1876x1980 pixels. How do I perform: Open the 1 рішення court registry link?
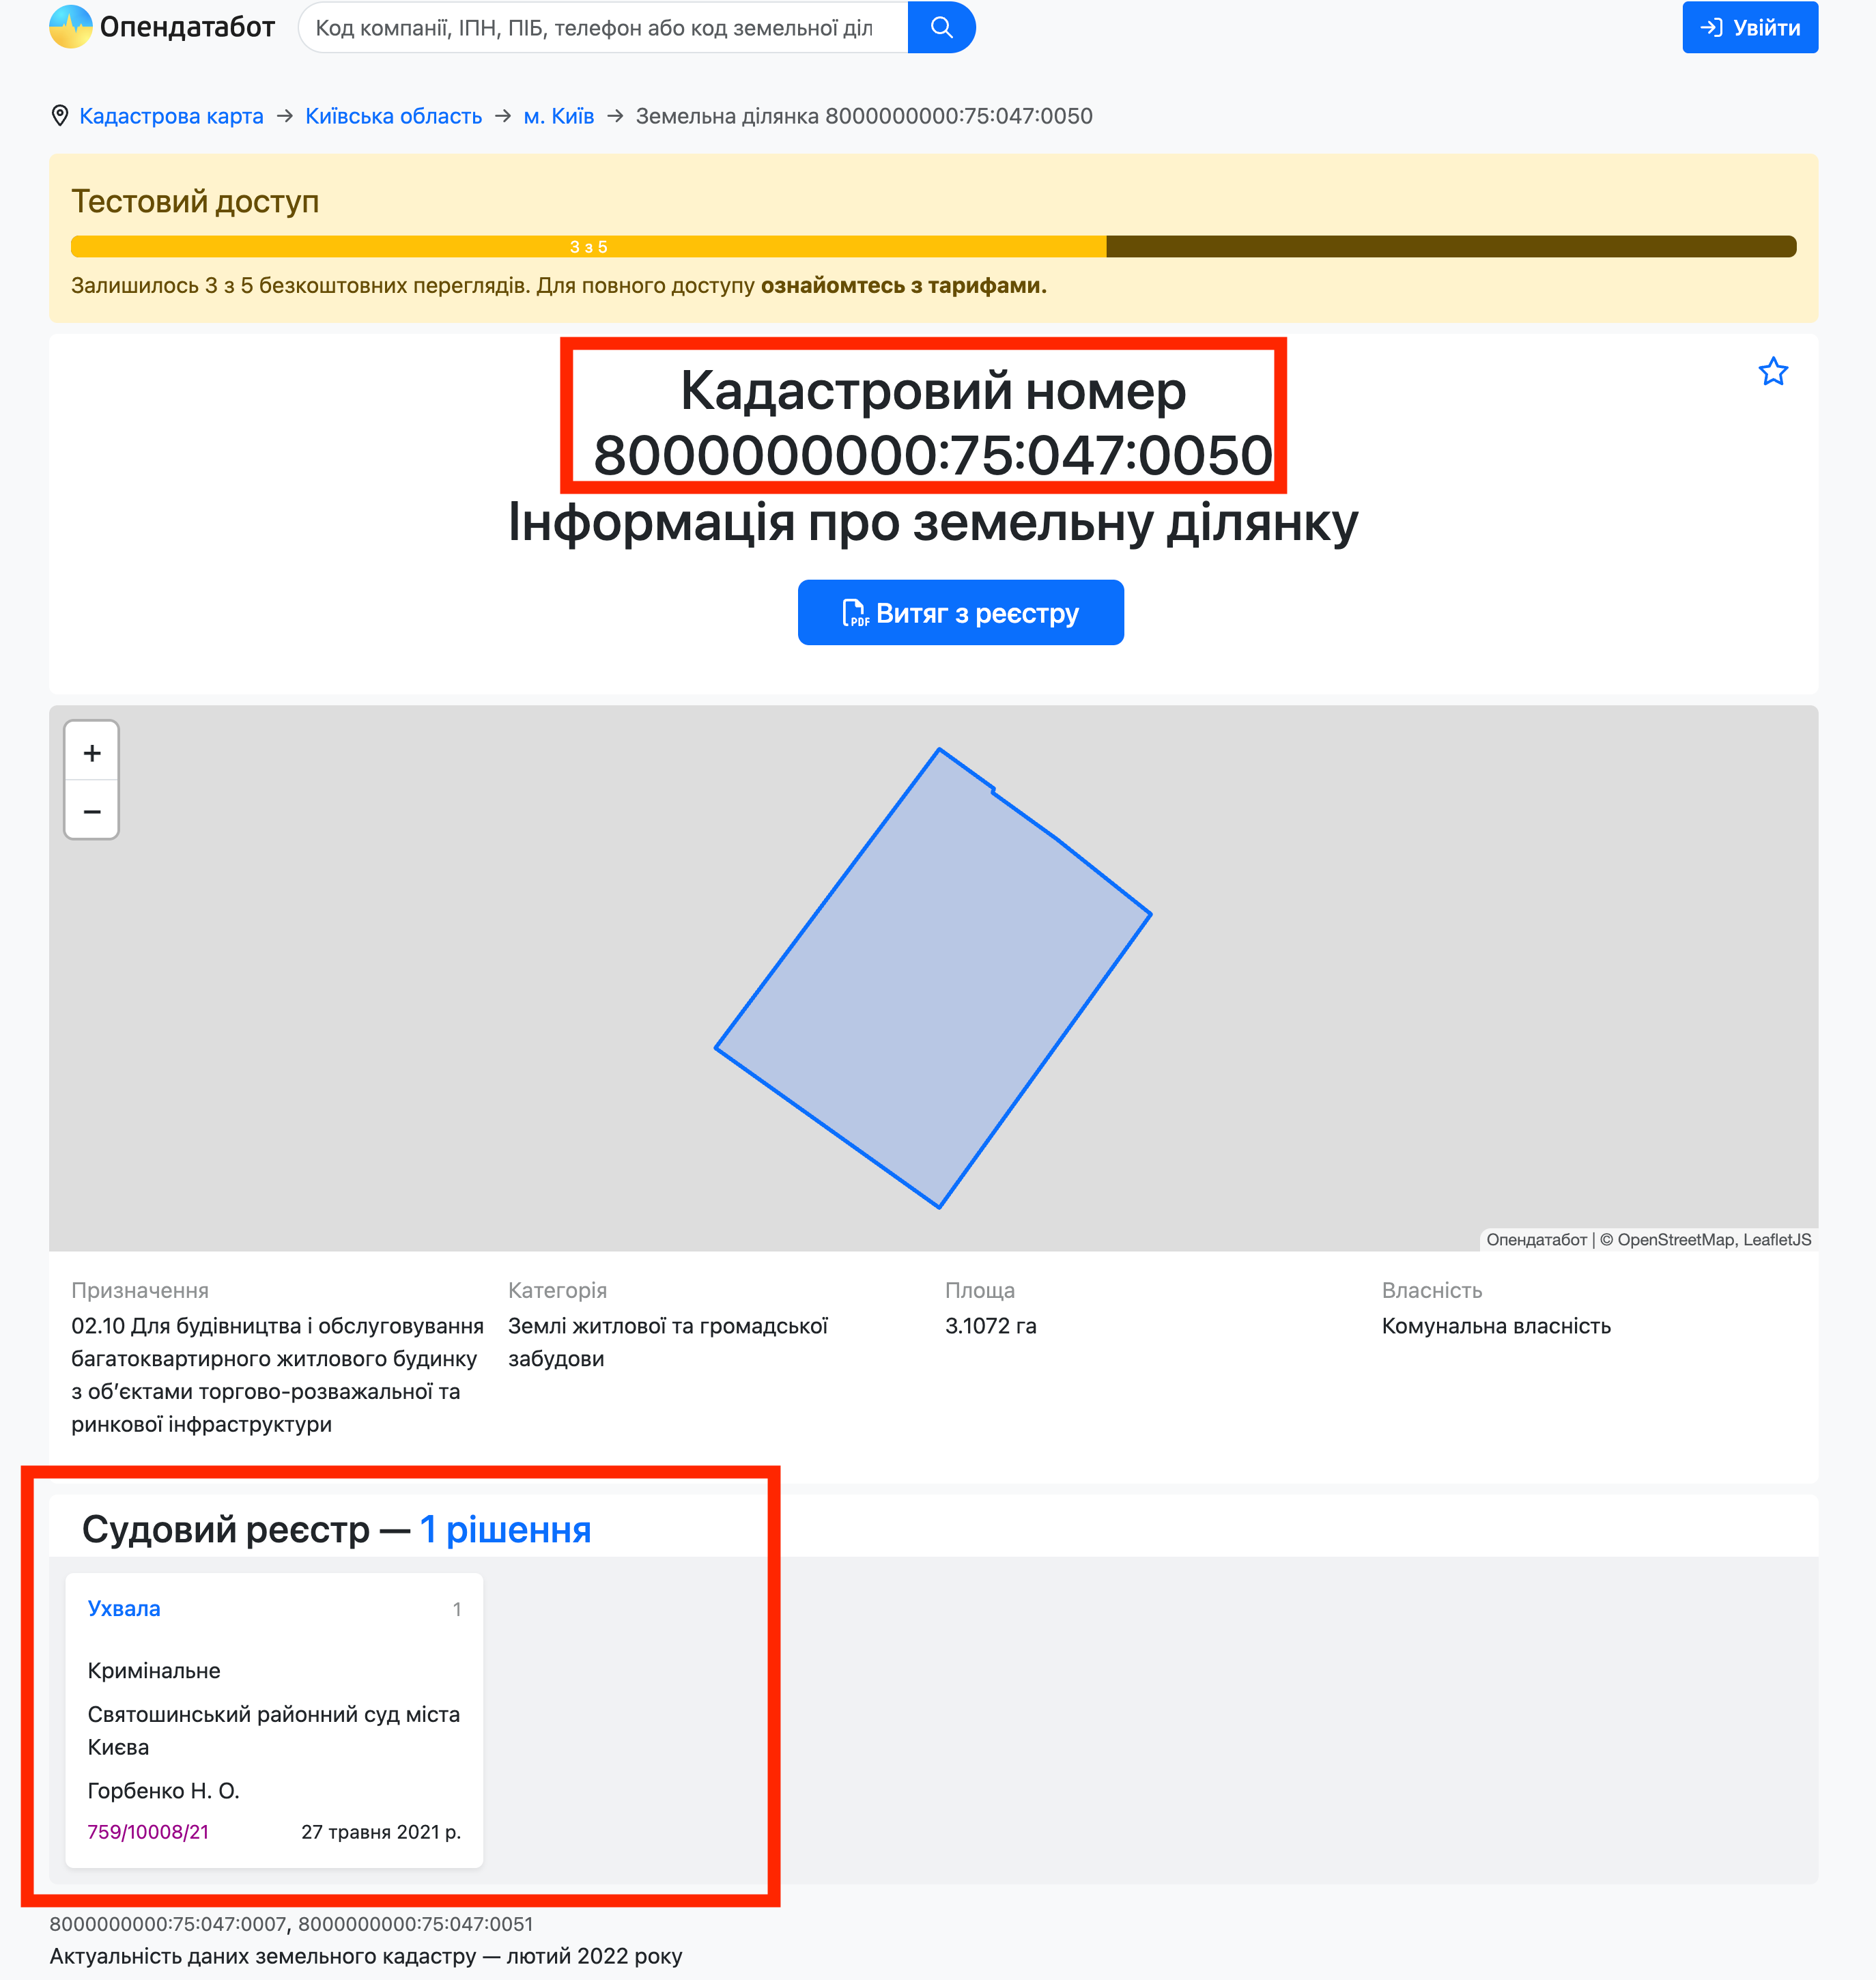point(505,1529)
